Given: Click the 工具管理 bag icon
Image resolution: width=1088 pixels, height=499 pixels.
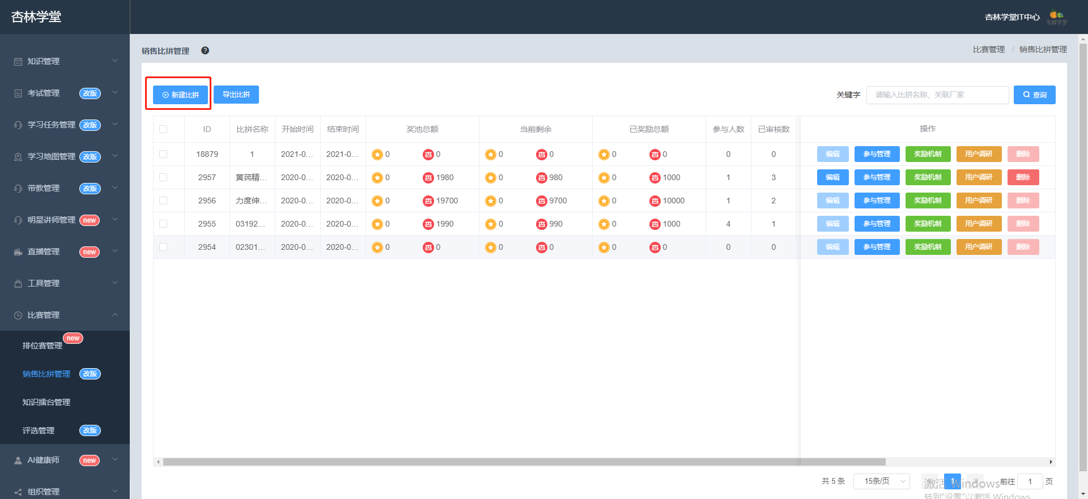Looking at the screenshot, I should click(x=18, y=283).
